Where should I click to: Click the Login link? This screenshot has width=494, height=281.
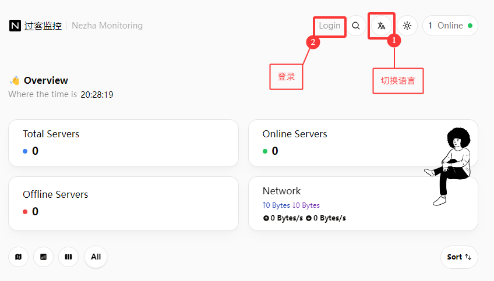[x=329, y=26]
